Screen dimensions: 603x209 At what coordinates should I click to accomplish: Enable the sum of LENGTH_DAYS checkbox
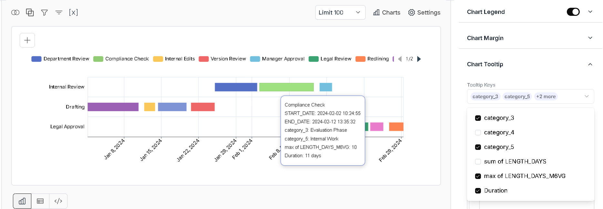[x=478, y=162]
